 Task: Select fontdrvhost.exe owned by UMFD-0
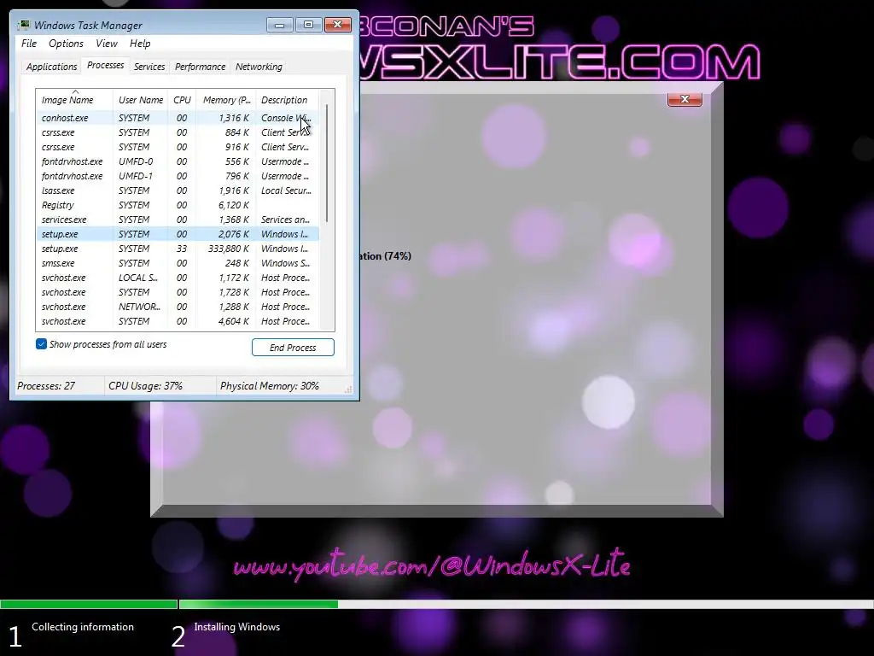tap(178, 161)
